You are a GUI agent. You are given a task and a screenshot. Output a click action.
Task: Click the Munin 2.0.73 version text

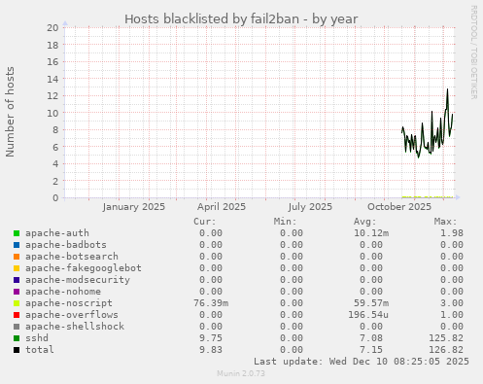241,373
